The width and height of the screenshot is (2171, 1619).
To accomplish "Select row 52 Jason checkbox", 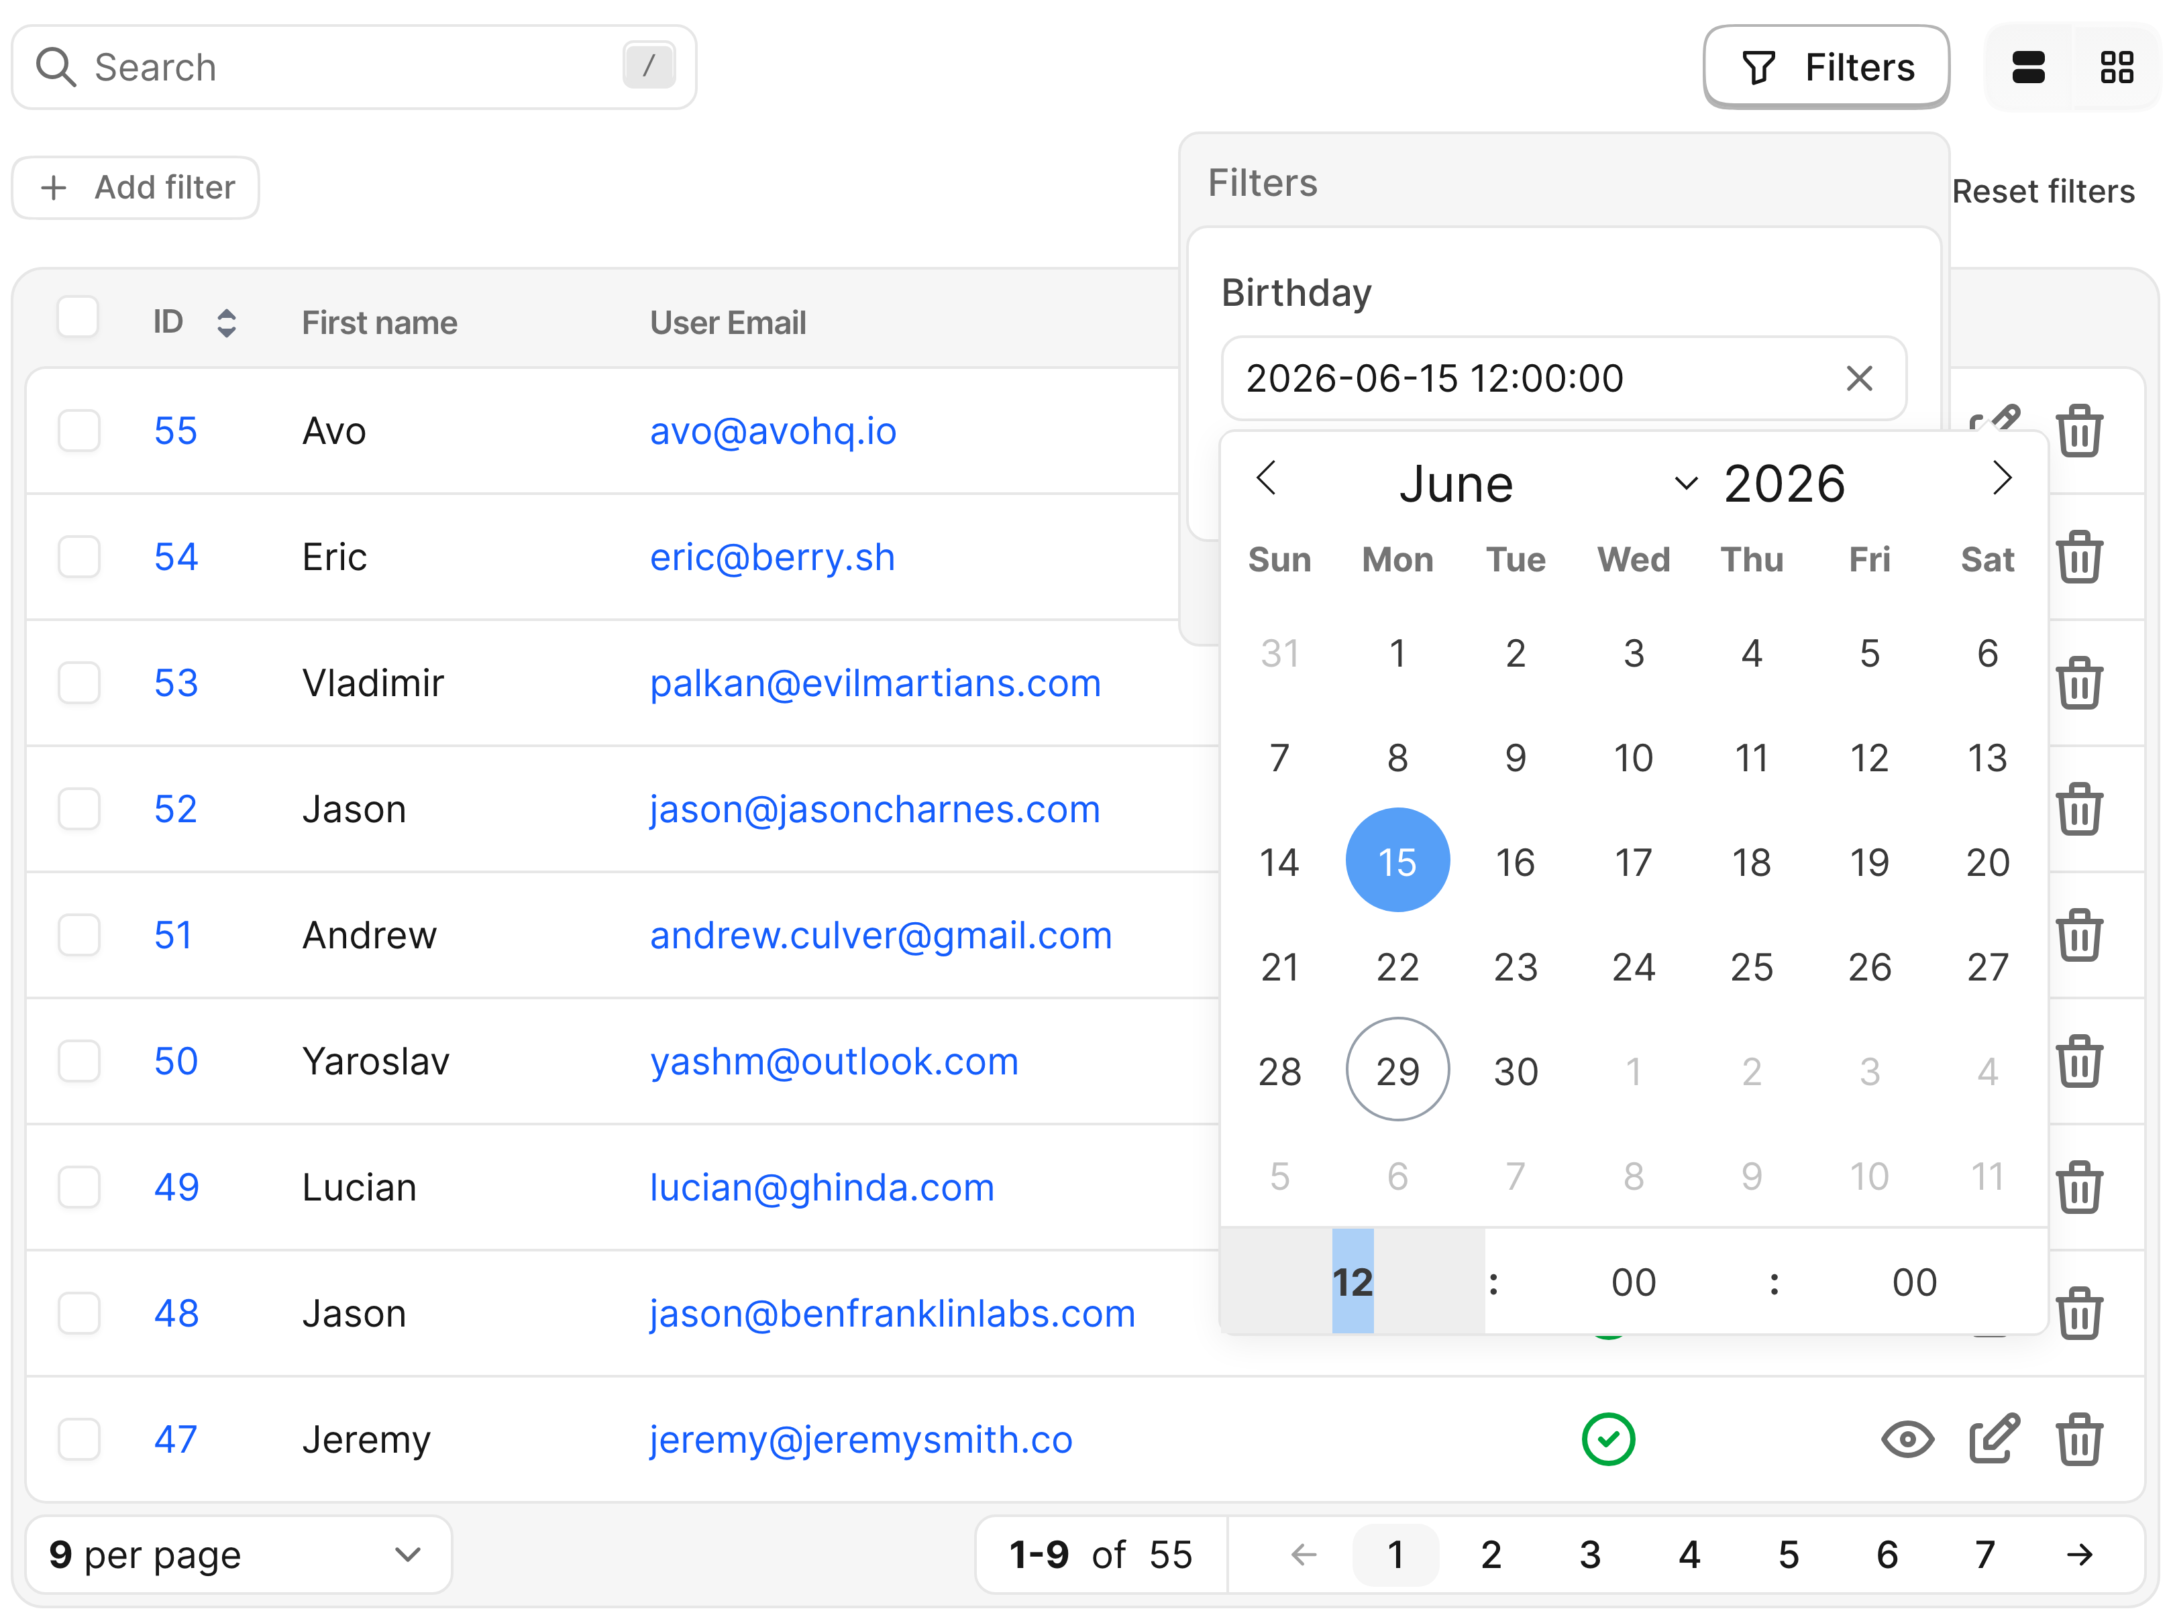I will [x=78, y=809].
